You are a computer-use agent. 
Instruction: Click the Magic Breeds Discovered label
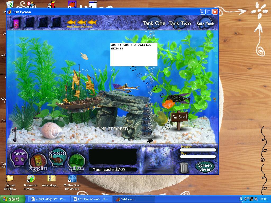coord(80,27)
